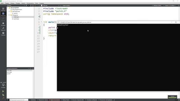
Task: Open the Welcome mode in the sidebar
Action: (x=3, y=9)
